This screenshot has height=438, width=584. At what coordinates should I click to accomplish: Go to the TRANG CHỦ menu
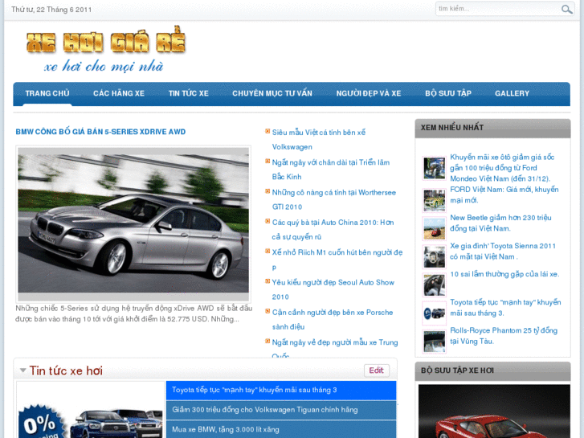click(x=47, y=93)
